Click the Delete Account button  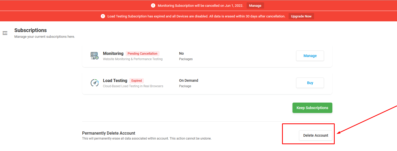316,135
